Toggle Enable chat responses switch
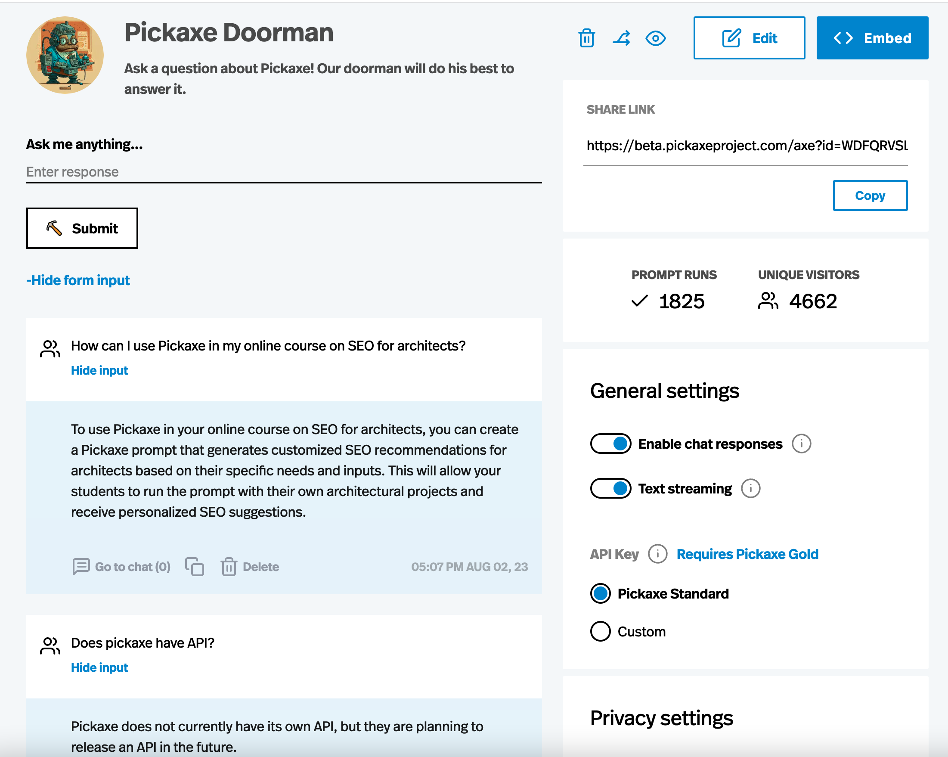Viewport: 948px width, 757px height. pyautogui.click(x=610, y=444)
